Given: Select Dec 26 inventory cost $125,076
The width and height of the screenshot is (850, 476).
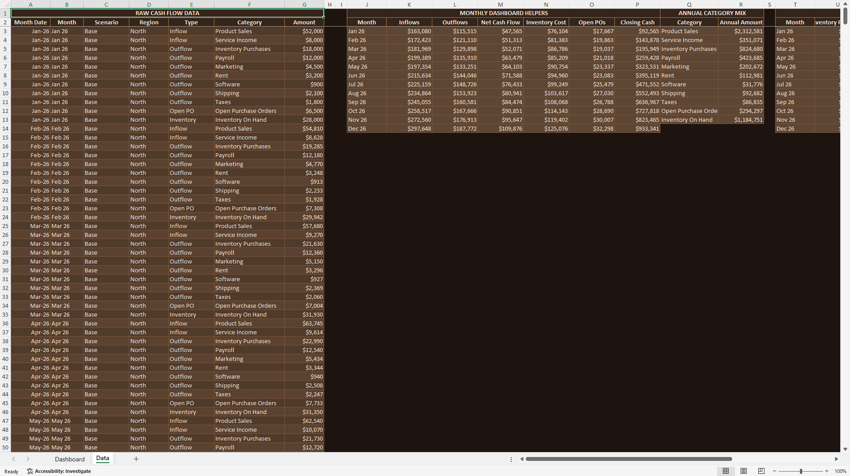Looking at the screenshot, I should (x=546, y=128).
